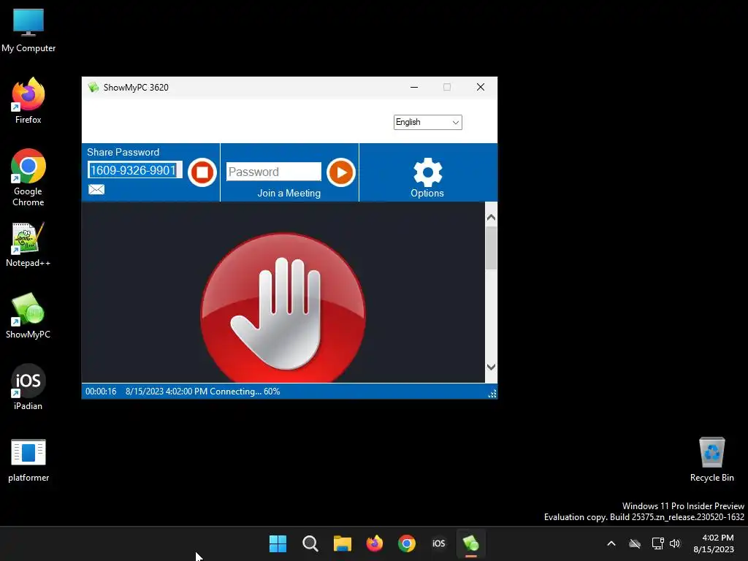Expand the hidden system tray icons chevron
This screenshot has height=561, width=748.
611,543
